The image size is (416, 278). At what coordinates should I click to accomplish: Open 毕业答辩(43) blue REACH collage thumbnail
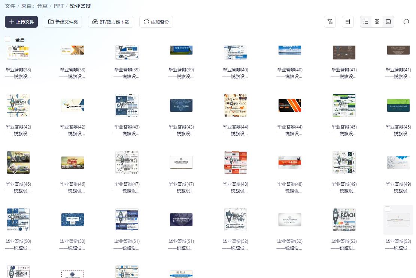[x=127, y=105]
